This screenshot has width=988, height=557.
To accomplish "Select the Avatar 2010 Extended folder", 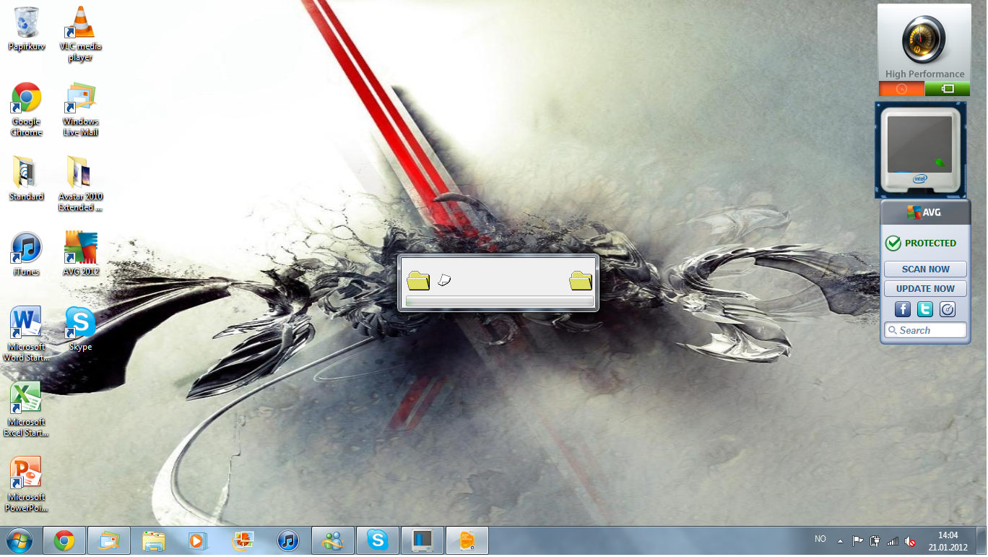I will (x=80, y=183).
